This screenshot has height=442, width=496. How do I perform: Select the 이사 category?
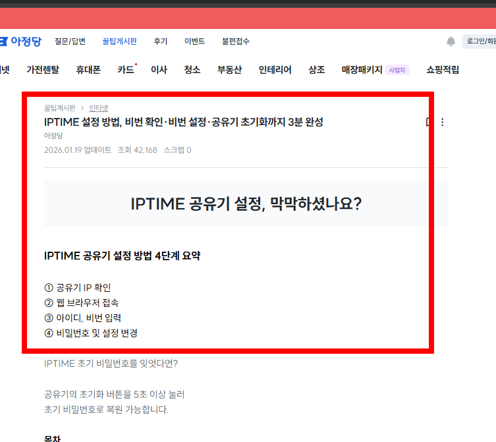pyautogui.click(x=159, y=70)
